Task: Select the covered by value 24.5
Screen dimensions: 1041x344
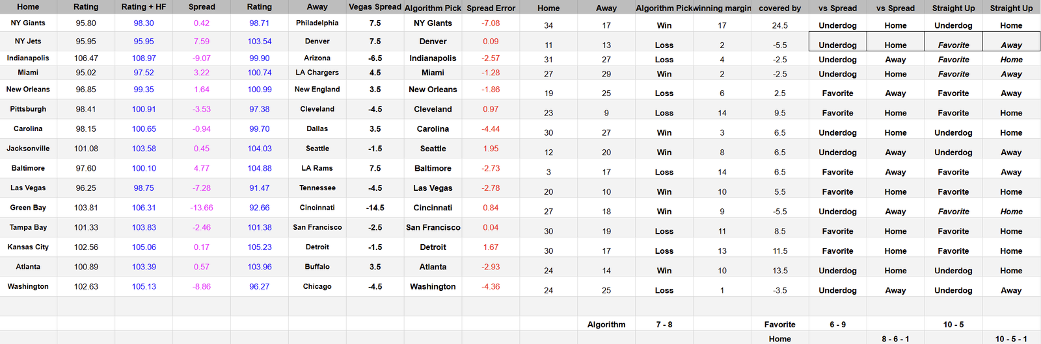Action: (779, 26)
